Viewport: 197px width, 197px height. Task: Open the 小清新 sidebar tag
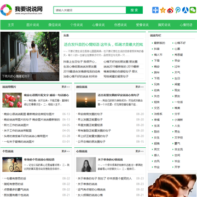point(178,120)
